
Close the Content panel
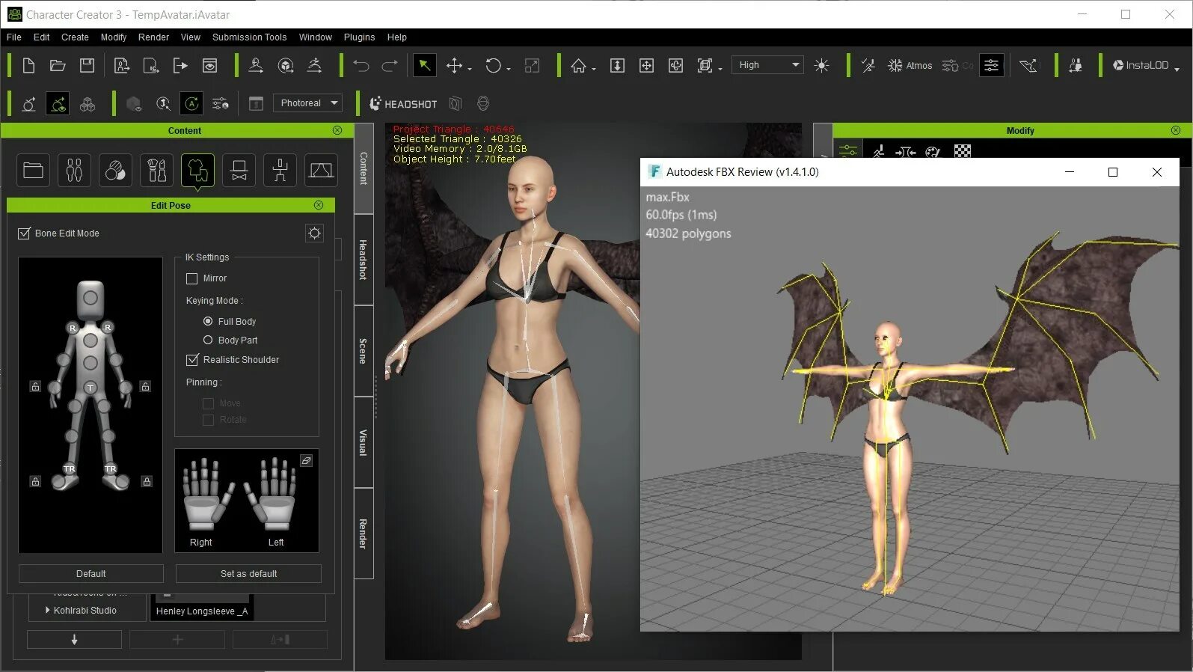pyautogui.click(x=337, y=130)
